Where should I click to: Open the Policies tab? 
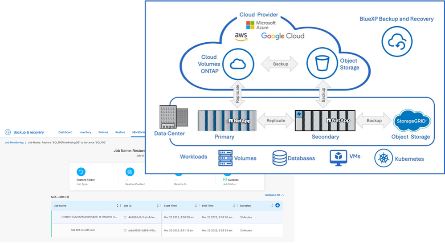point(103,132)
